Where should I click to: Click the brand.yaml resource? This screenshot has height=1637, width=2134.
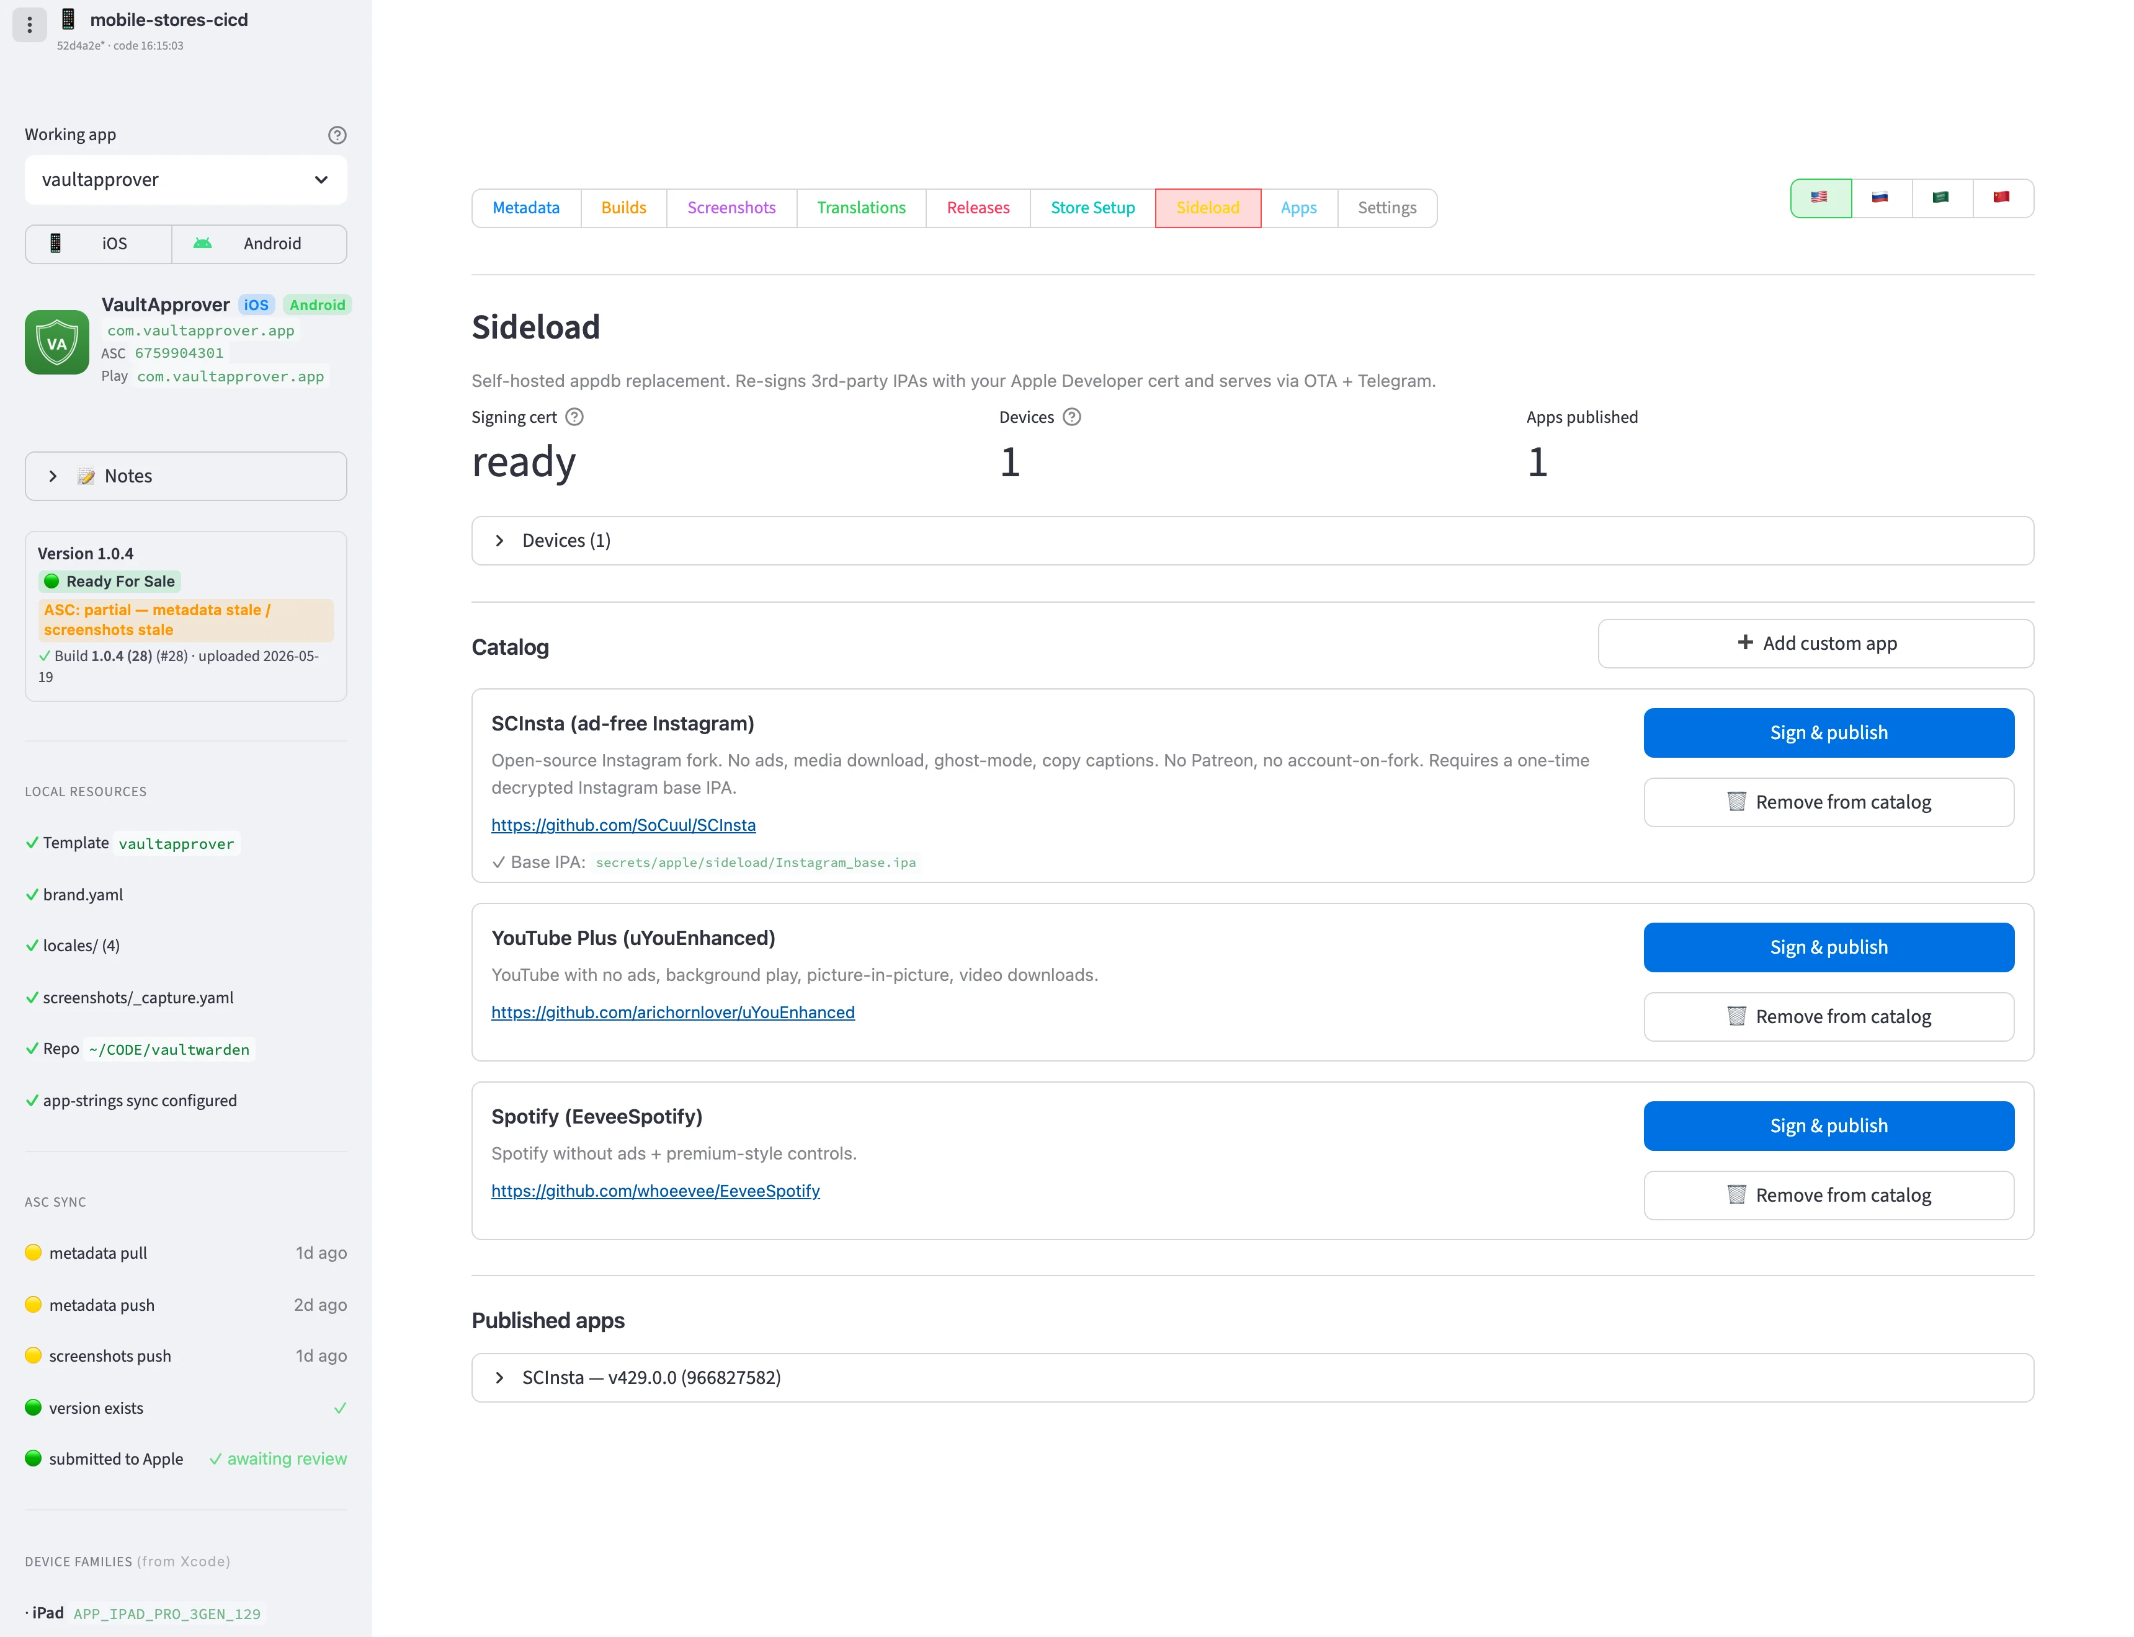pyautogui.click(x=74, y=895)
